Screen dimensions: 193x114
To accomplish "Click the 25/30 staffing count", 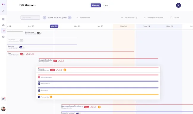I will click(32, 54).
